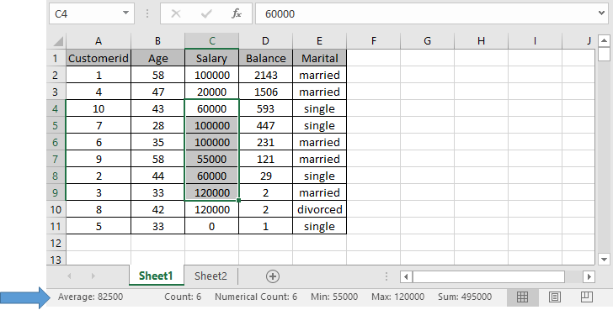613x310 pixels.
Task: Select Balance cell 231
Action: (x=265, y=142)
